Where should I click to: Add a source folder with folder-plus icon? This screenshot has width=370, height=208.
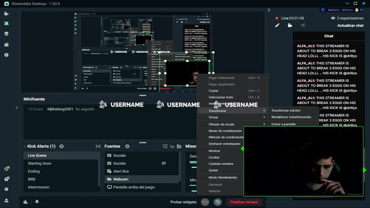pyautogui.click(x=179, y=146)
